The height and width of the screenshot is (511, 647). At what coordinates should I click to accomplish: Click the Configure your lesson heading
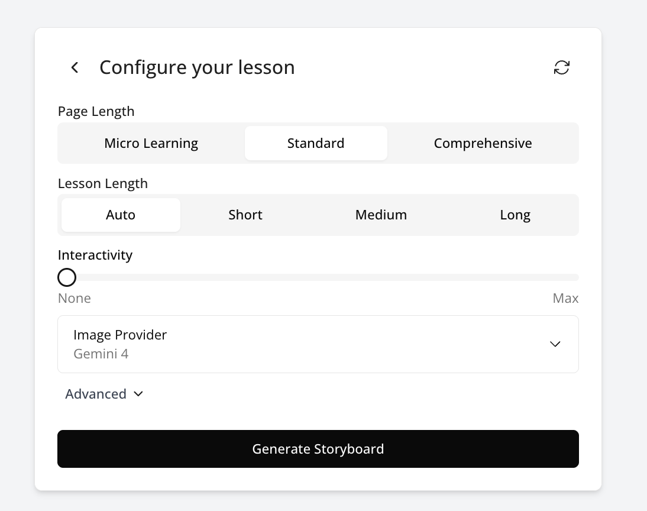197,67
